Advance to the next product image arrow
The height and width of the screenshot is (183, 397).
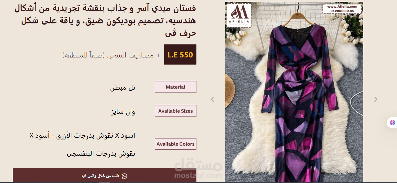coord(376,99)
